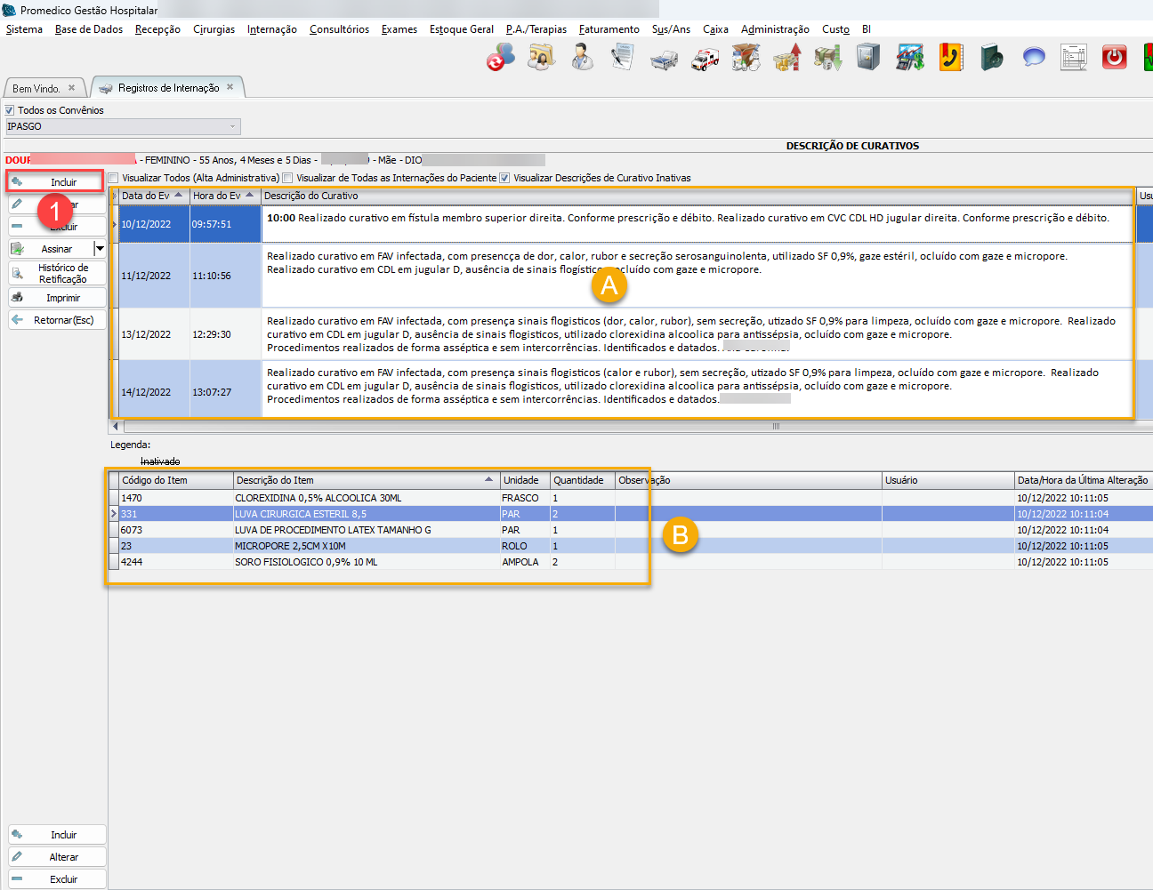The image size is (1153, 890).
Task: Click the yellow phone book icon
Action: [951, 58]
